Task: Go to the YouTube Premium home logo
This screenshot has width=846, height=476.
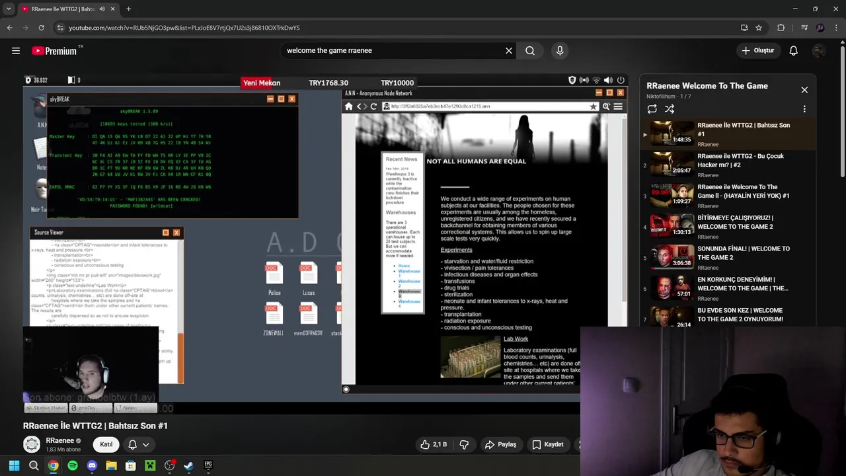Action: pyautogui.click(x=54, y=51)
